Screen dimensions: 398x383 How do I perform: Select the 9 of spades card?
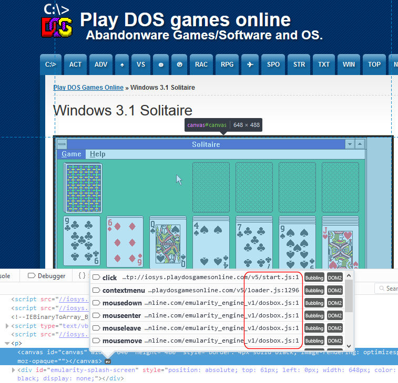[x=298, y=246]
